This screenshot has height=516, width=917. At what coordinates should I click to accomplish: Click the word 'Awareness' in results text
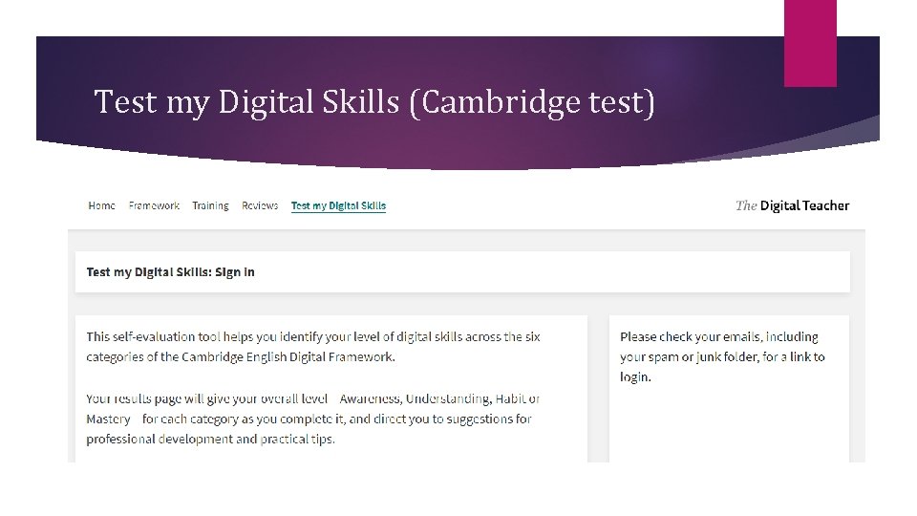(373, 398)
